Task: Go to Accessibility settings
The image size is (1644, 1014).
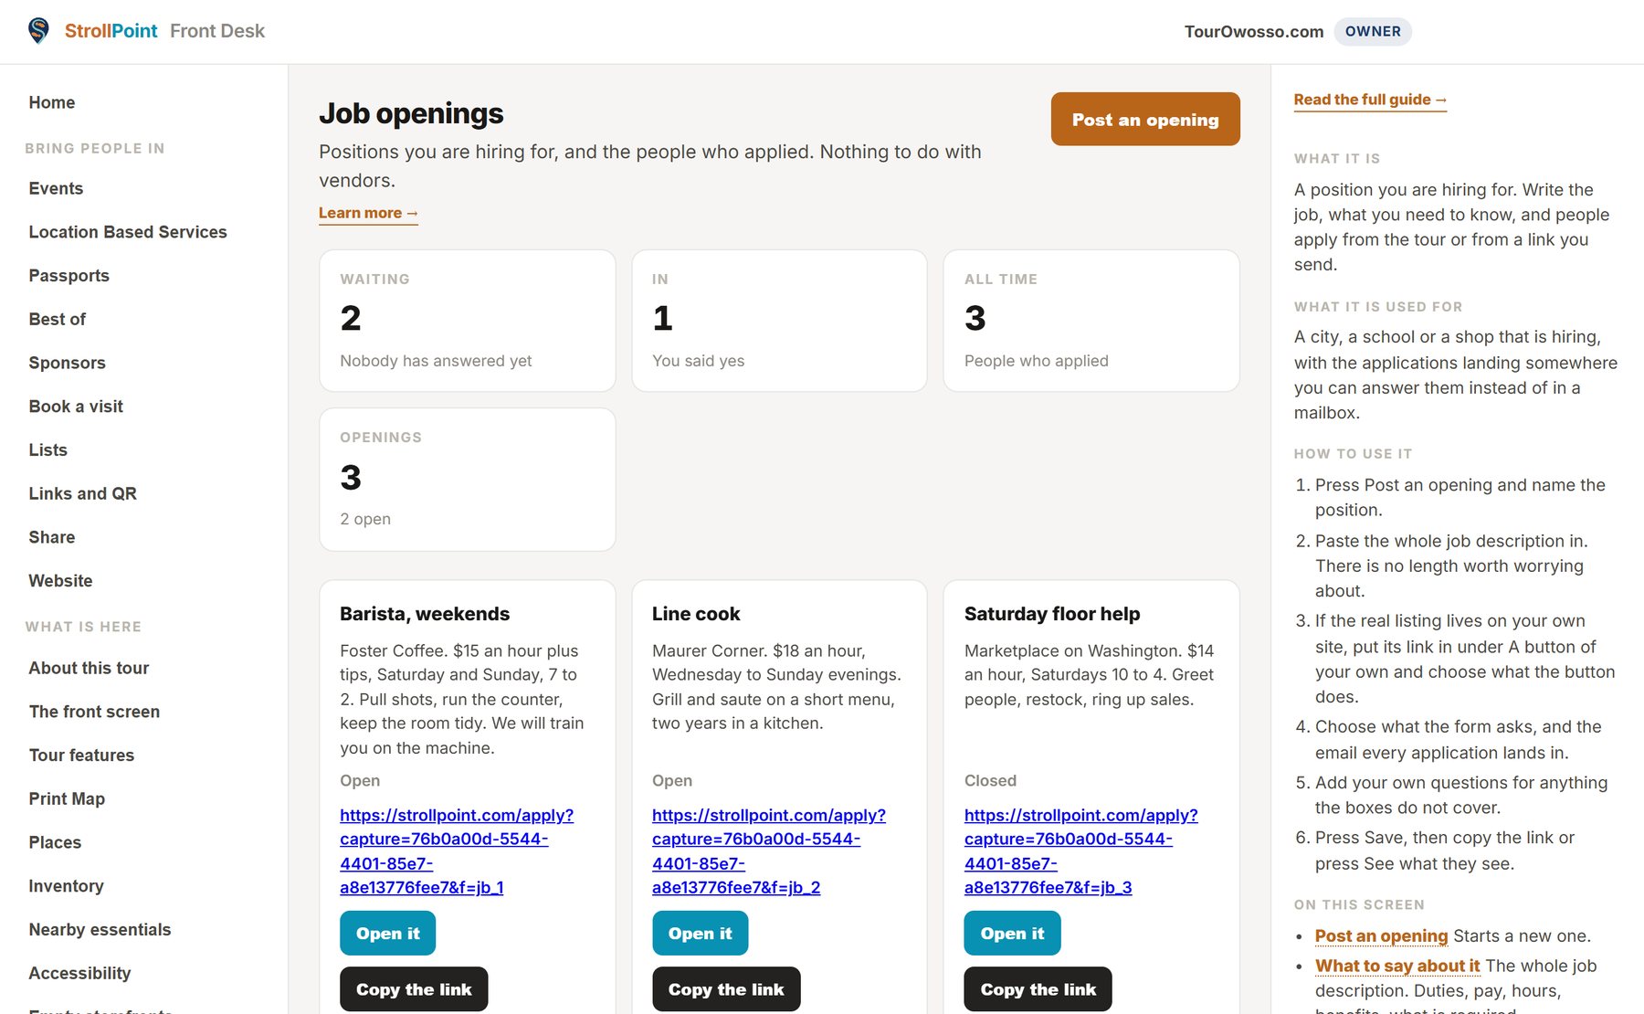Action: pos(79,973)
